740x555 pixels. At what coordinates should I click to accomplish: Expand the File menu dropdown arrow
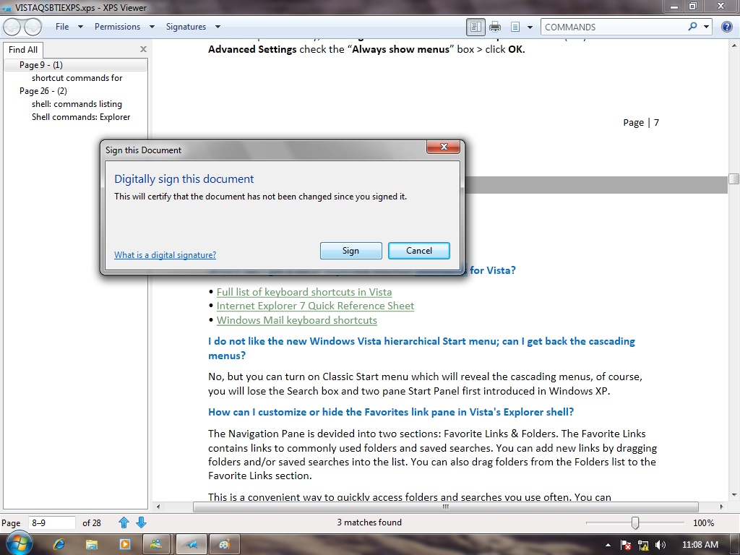pos(80,27)
